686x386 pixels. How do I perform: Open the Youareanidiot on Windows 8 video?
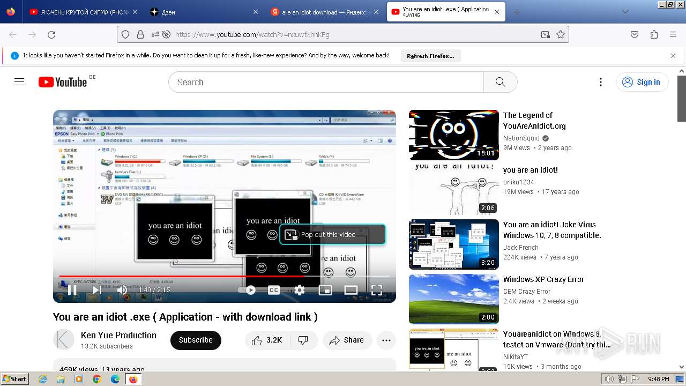454,349
